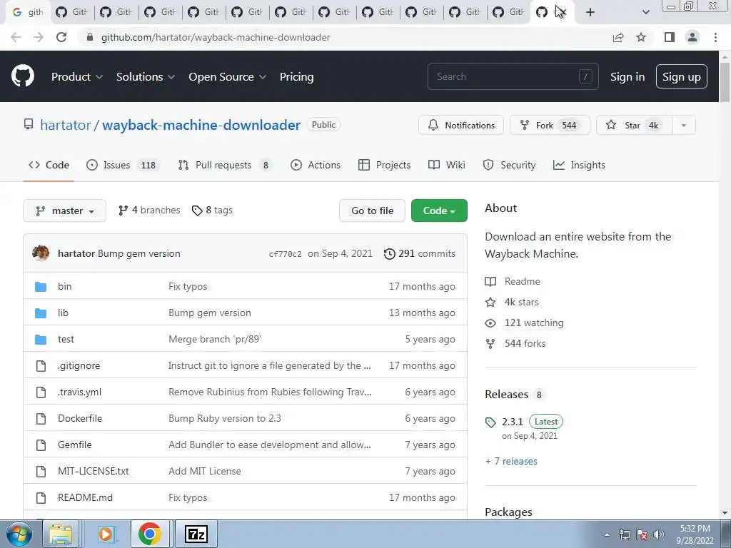Open the green Code dropdown

[x=439, y=210]
